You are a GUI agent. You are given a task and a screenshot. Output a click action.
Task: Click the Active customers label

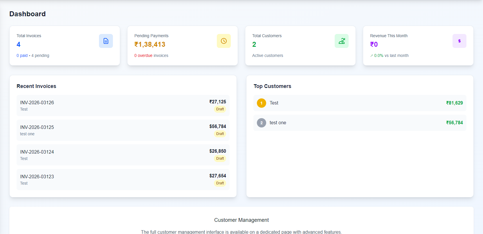268,55
